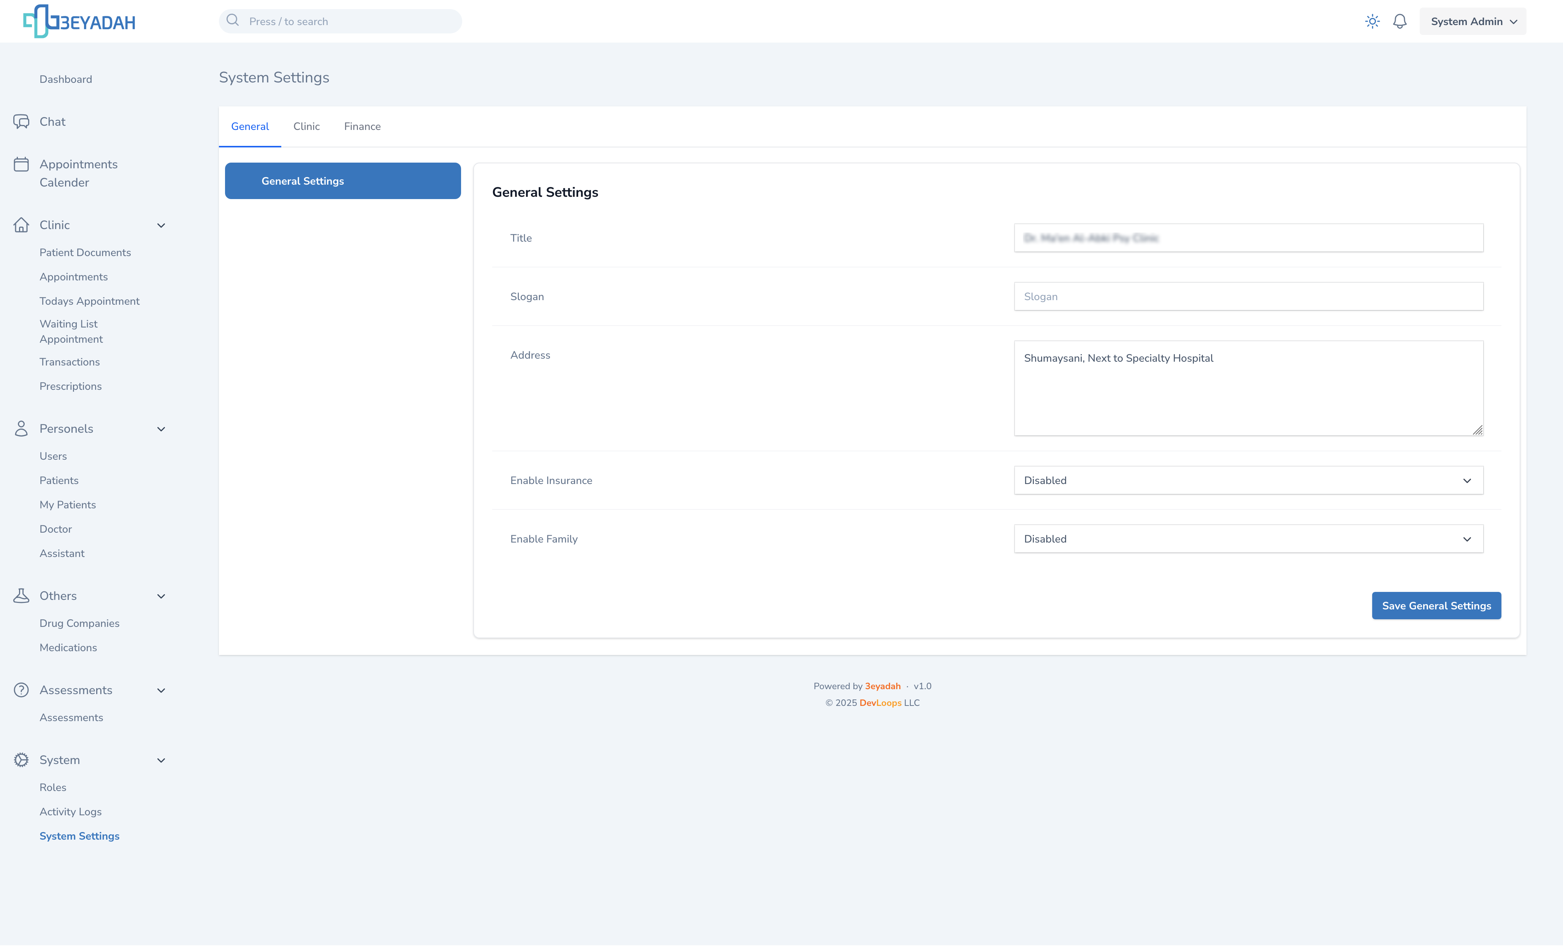
Task: Click the Personels person icon
Action: click(x=21, y=429)
